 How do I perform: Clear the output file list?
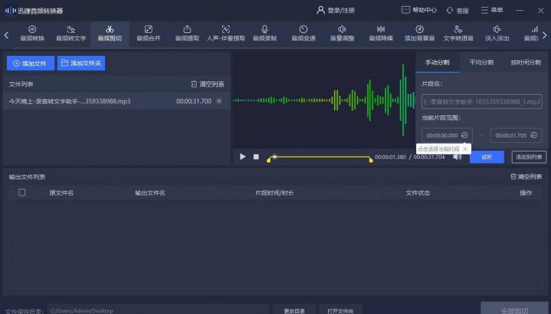(526, 177)
